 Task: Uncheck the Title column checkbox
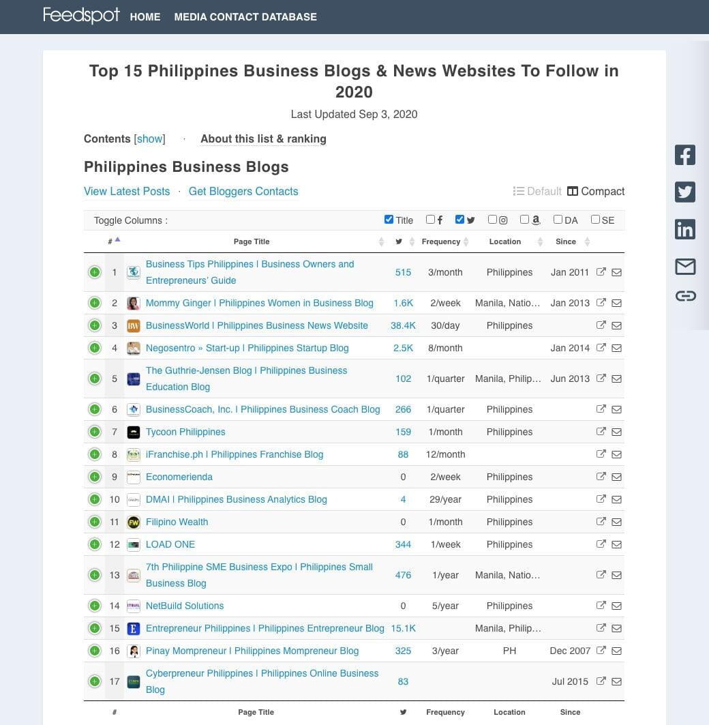[x=389, y=219]
